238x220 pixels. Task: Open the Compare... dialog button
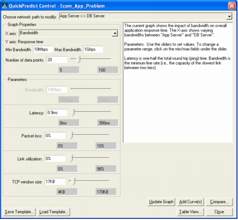[x=219, y=202]
